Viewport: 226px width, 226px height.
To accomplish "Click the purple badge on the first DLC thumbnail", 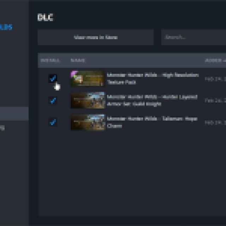I will click(74, 74).
